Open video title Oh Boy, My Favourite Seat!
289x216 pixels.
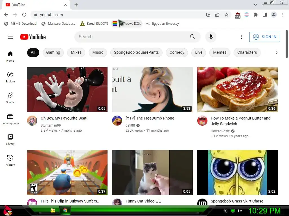(x=64, y=118)
